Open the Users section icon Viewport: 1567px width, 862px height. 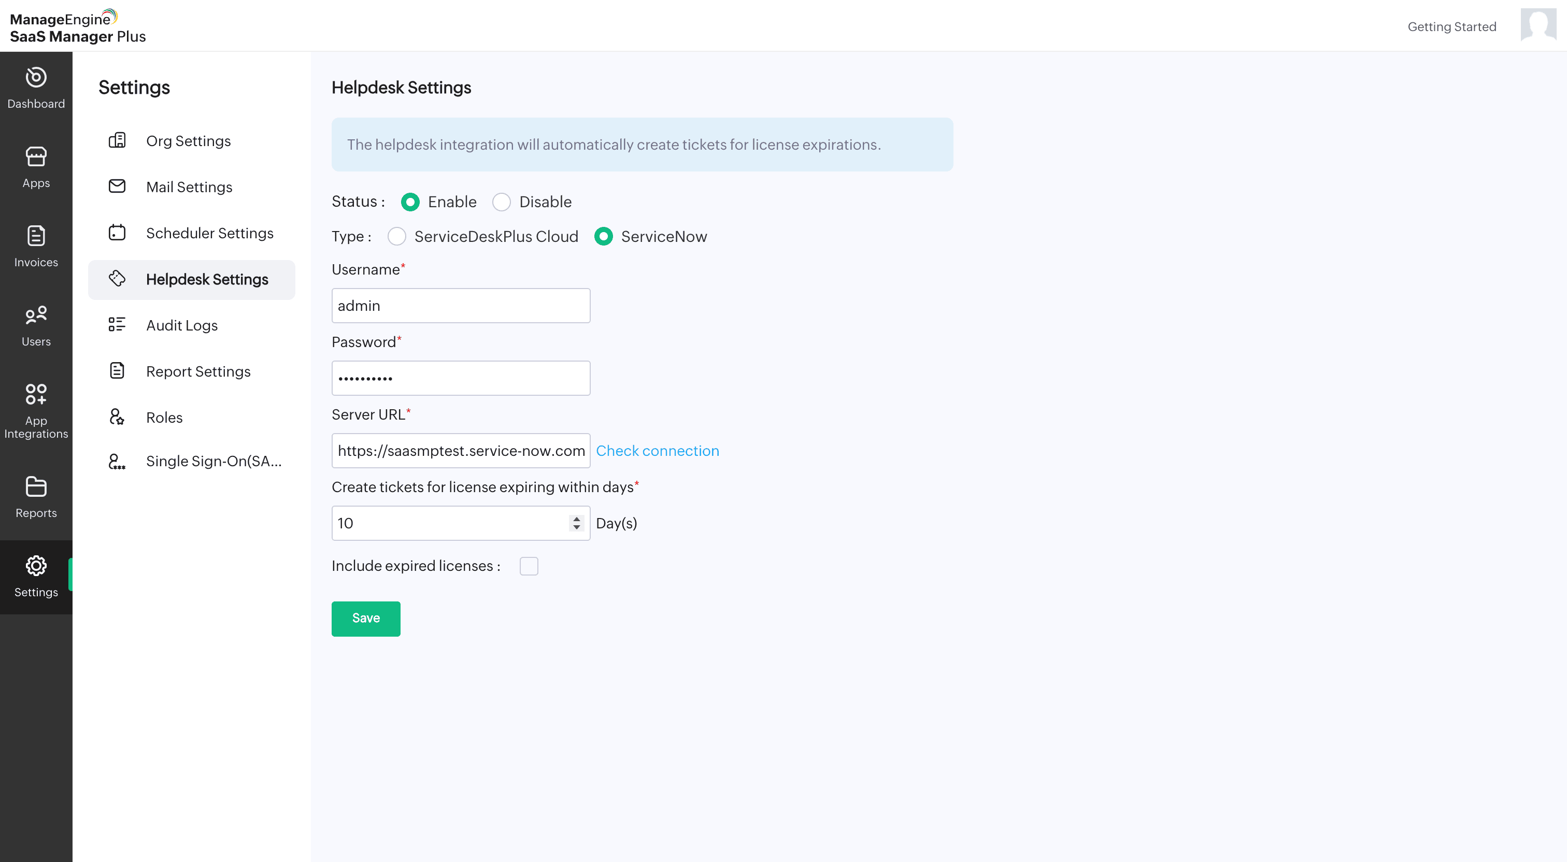click(36, 315)
